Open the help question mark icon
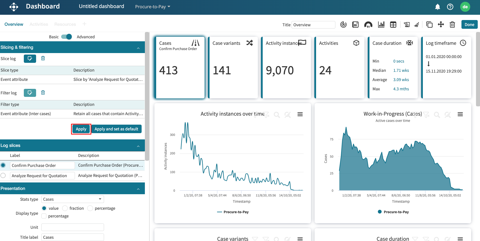The width and height of the screenshot is (480, 241). tap(450, 7)
